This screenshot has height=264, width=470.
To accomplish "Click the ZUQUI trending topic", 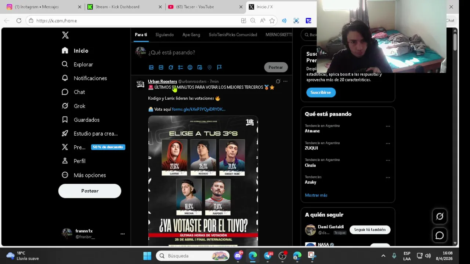I will click(x=311, y=148).
